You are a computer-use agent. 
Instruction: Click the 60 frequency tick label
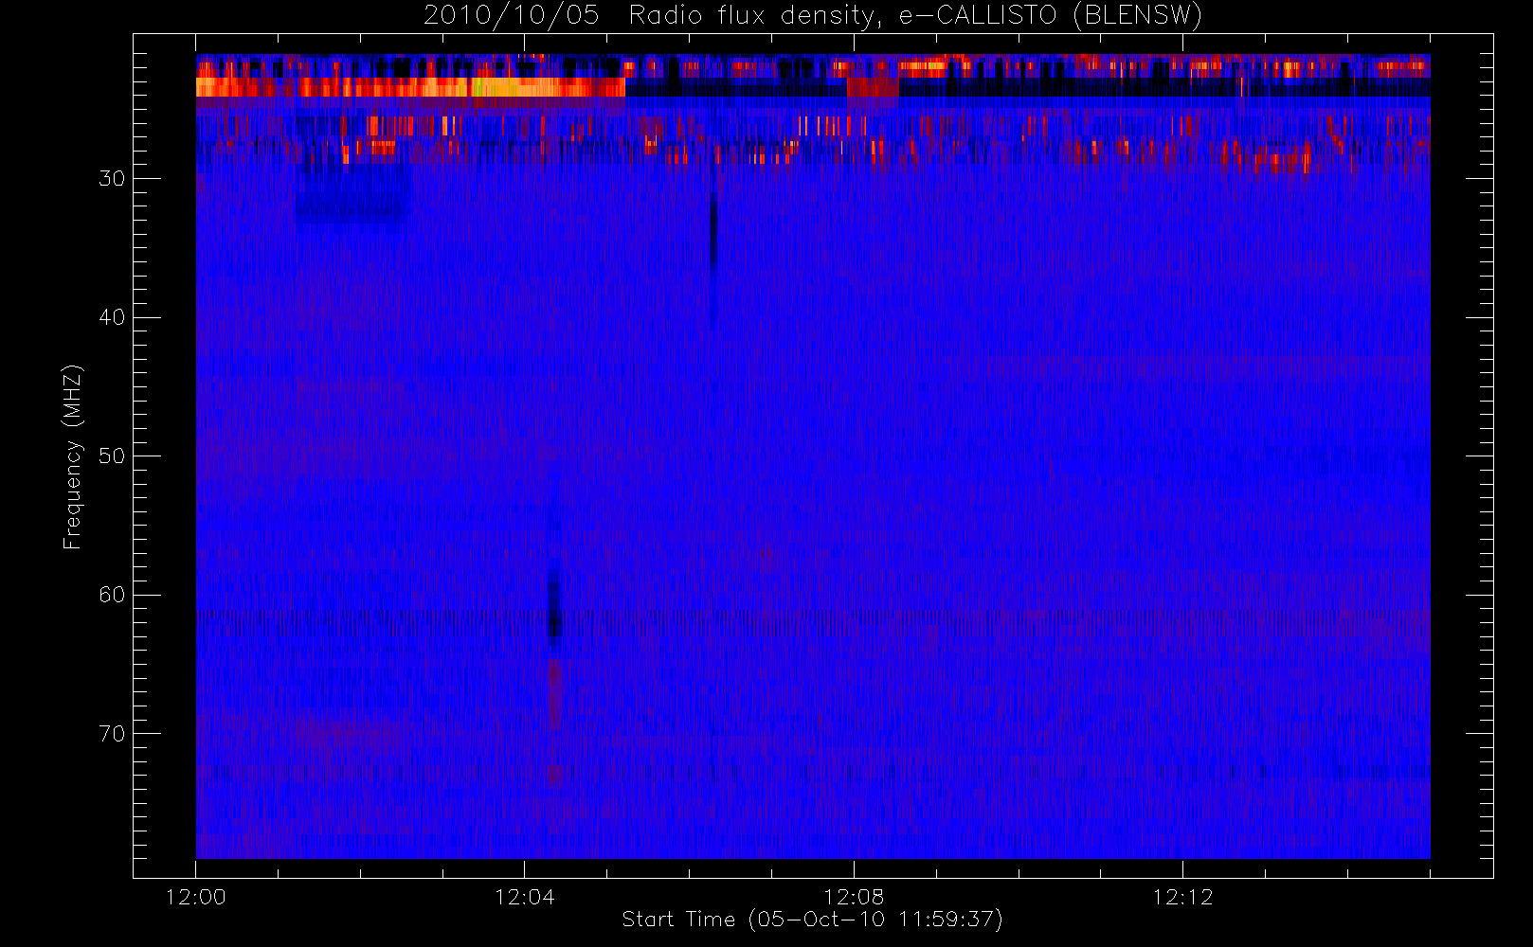[112, 595]
